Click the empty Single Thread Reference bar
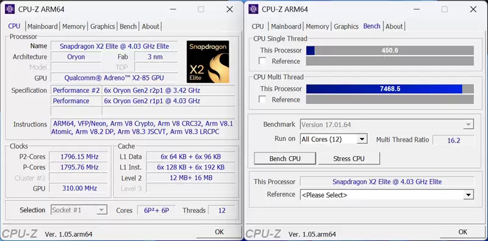 click(390, 61)
